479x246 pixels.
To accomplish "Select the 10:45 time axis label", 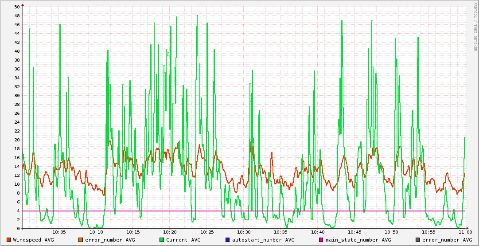I will (x=354, y=232).
